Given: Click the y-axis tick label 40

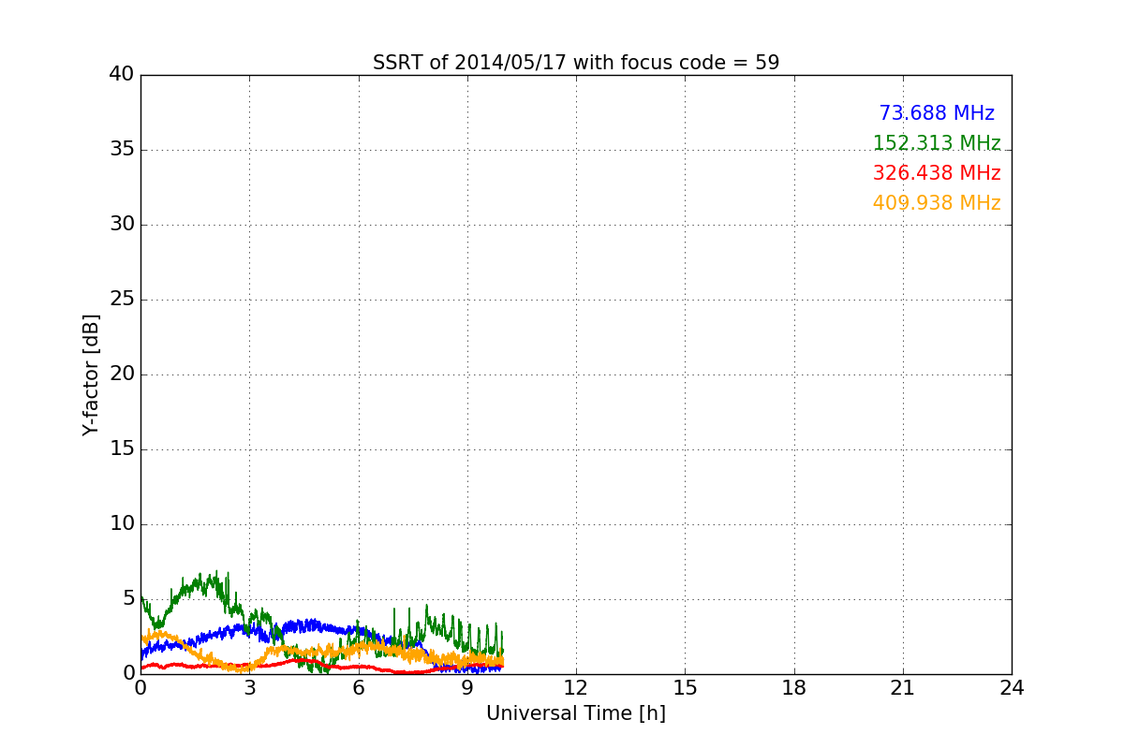Looking at the screenshot, I should (122, 75).
